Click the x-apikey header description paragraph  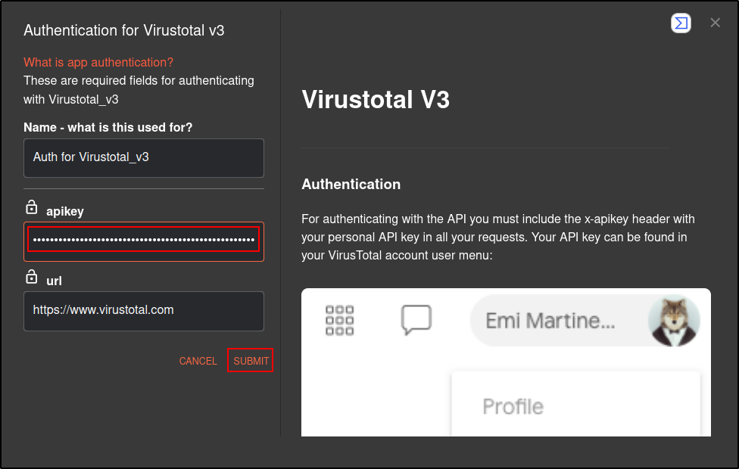tap(498, 237)
